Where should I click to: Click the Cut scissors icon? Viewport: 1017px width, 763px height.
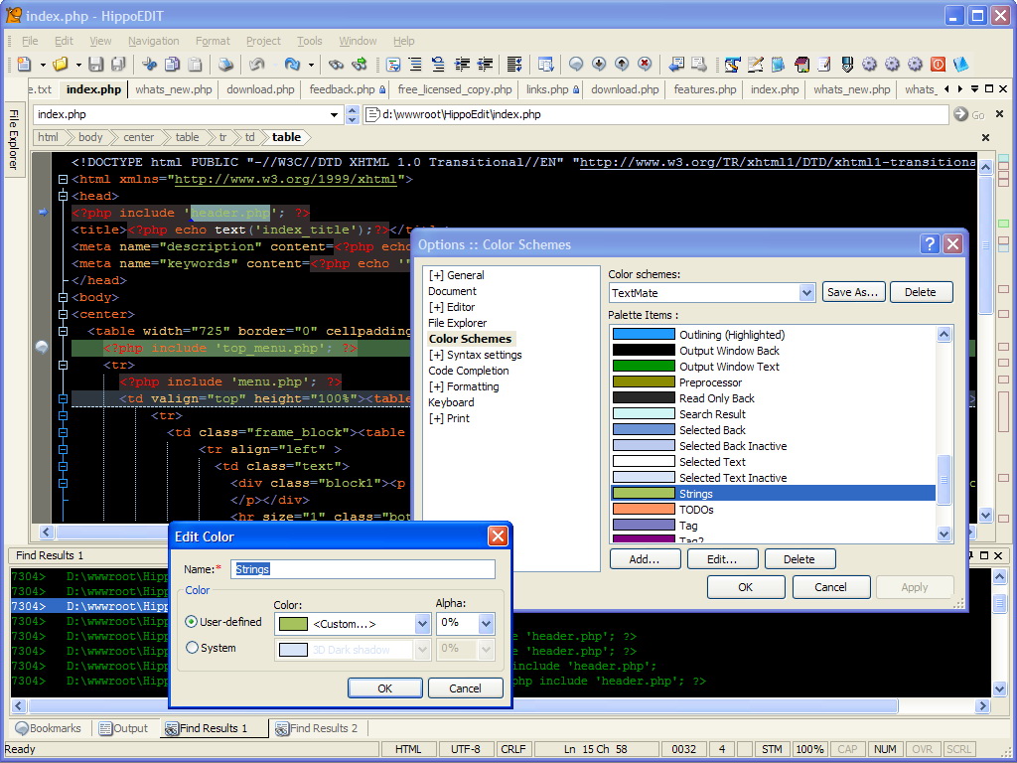(x=150, y=65)
